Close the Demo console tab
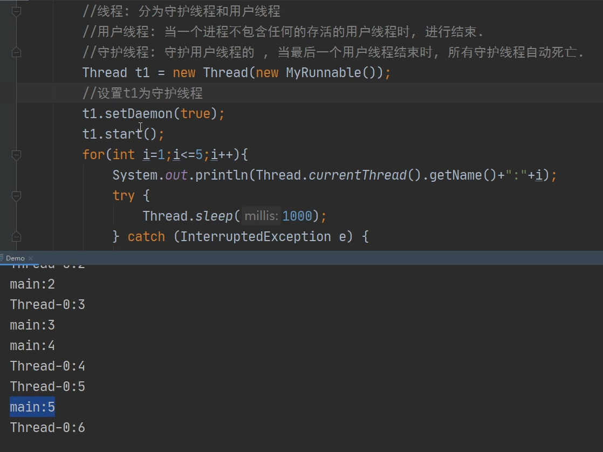The image size is (603, 452). pos(31,258)
